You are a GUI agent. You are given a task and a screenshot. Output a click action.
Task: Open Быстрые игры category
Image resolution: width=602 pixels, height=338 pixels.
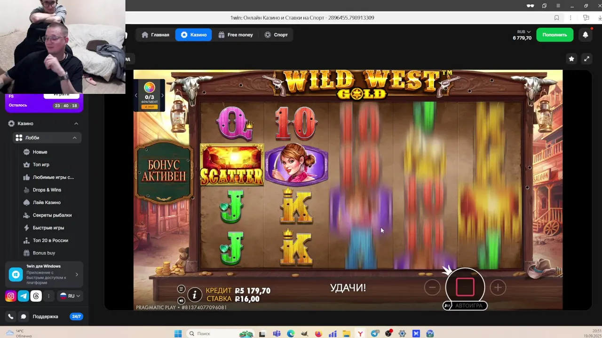[x=48, y=228]
